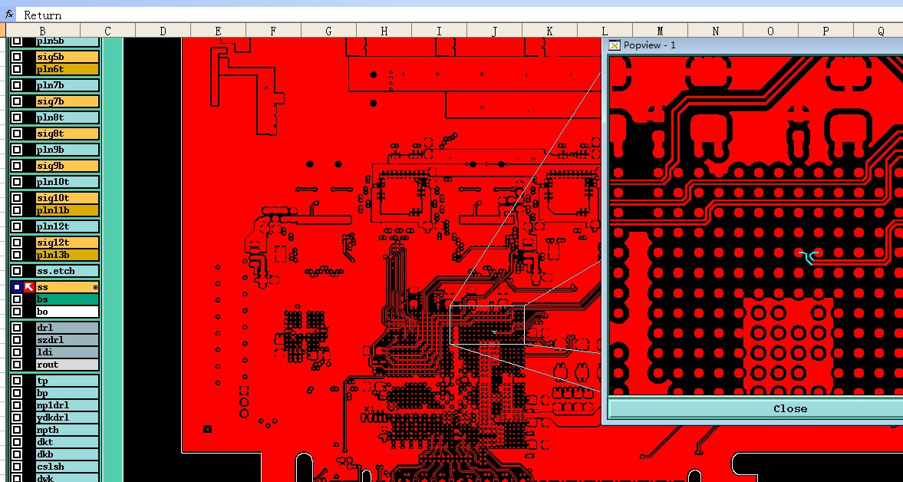Toggle the ss layer checkbox
Screen dimensions: 903x482
click(x=18, y=287)
